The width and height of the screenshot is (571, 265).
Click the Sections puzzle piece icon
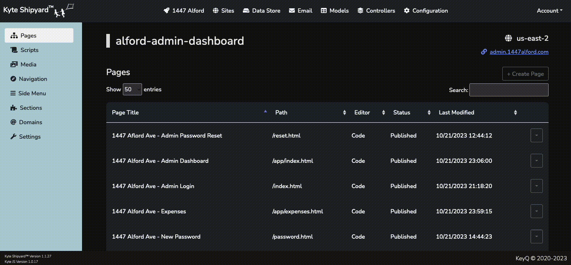[x=14, y=108]
